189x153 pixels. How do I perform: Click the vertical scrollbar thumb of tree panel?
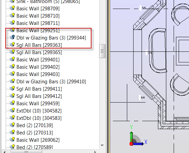(x=102, y=51)
